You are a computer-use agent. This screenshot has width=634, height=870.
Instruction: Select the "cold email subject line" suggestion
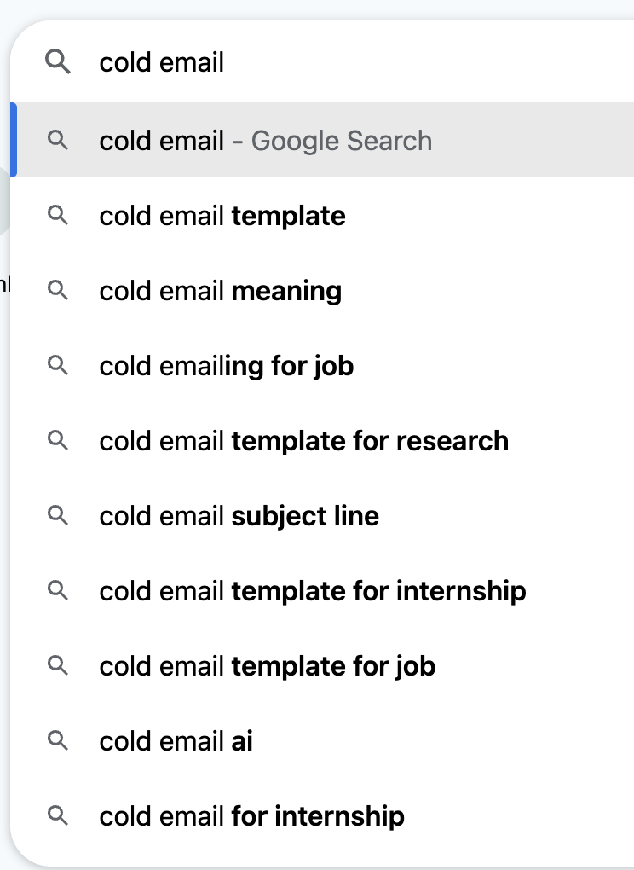tap(237, 516)
